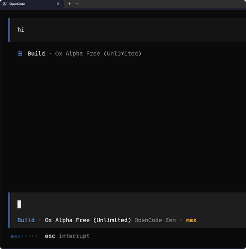This screenshot has height=249, width=246.
Task: Select the OpenCode terminal tab
Action: [32, 4]
